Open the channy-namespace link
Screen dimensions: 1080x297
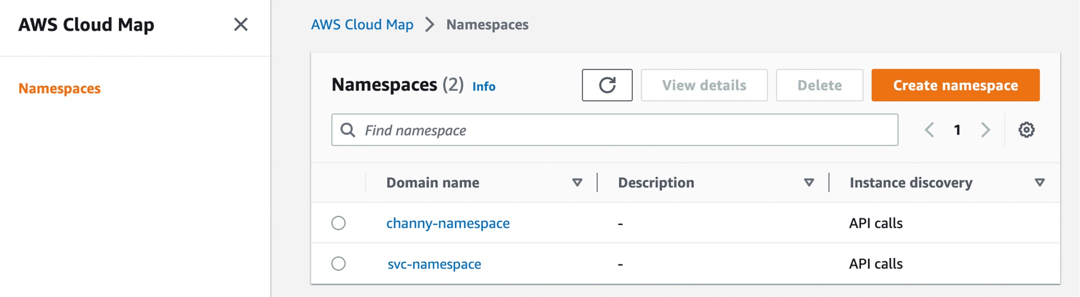click(448, 224)
